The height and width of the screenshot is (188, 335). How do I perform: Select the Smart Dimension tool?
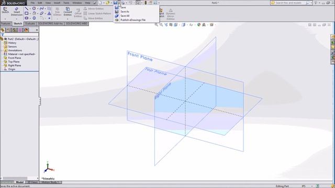[x=17, y=11]
